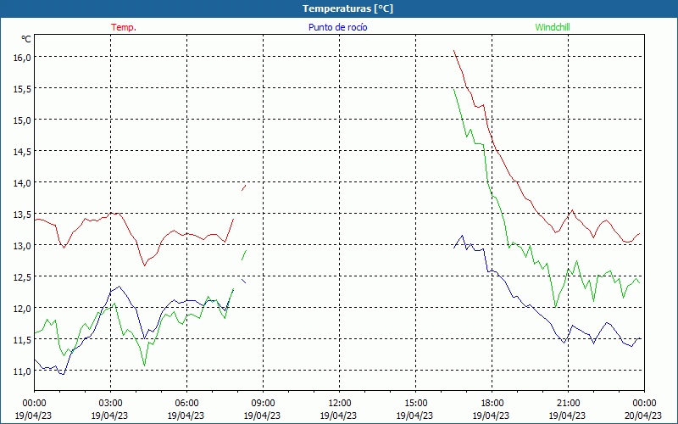678x424 pixels.
Task: Click the 18:00 time axis label
Action: coord(492,404)
